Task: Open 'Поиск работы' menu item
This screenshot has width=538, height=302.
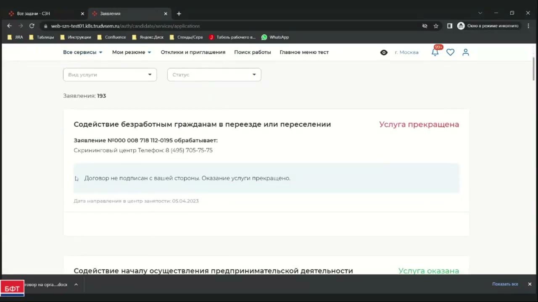Action: click(253, 52)
